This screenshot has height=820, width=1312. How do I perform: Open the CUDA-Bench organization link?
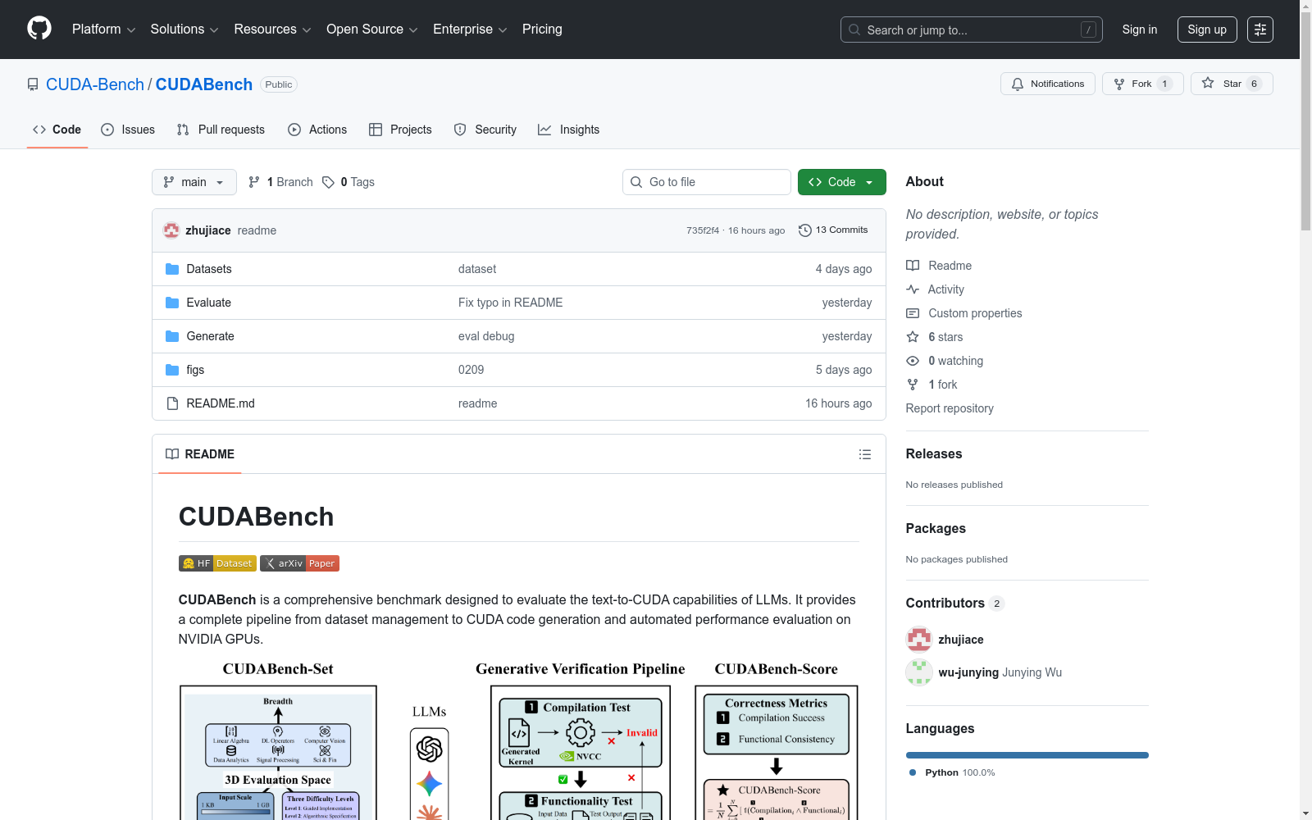[95, 84]
